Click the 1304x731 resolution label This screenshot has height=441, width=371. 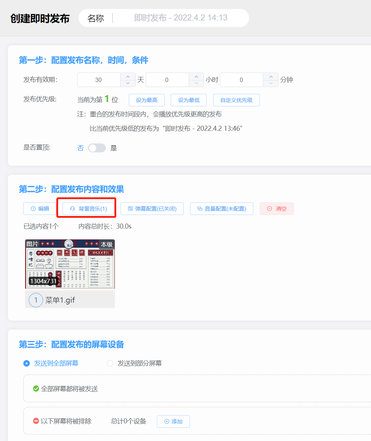[x=43, y=281]
